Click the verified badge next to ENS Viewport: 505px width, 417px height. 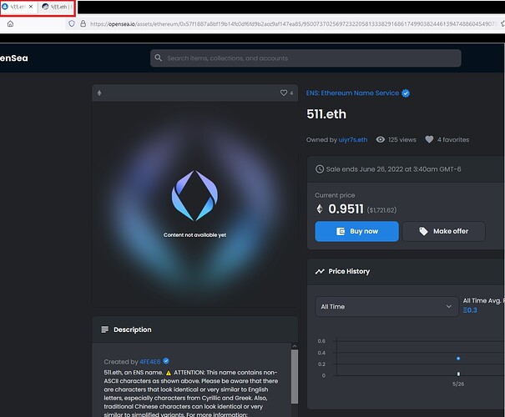[x=406, y=93]
